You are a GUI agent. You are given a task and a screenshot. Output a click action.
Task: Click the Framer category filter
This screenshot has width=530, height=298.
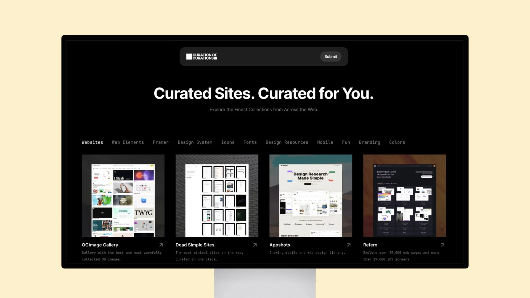pyautogui.click(x=161, y=142)
